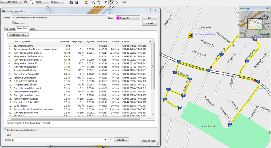Screen dimensions: 271x148
Task: Open the Magenta color dropdown
Action: click(128, 18)
